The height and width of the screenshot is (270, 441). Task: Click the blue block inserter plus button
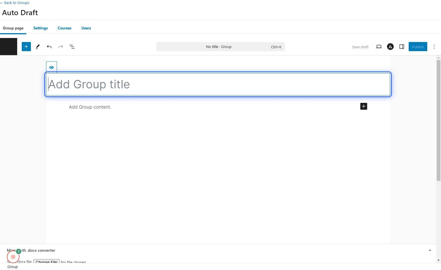point(26,47)
